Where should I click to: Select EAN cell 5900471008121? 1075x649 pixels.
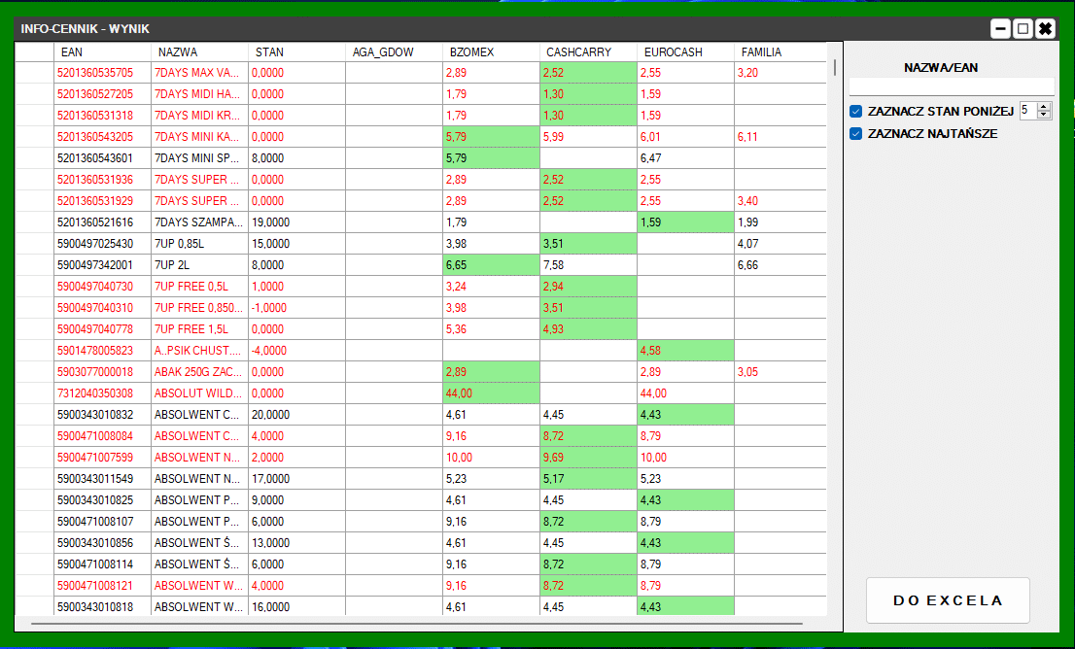point(102,585)
